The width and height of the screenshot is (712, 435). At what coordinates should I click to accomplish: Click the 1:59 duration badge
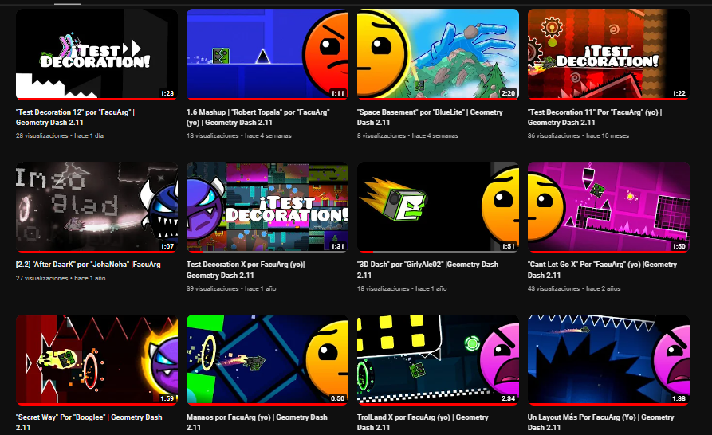pyautogui.click(x=167, y=398)
